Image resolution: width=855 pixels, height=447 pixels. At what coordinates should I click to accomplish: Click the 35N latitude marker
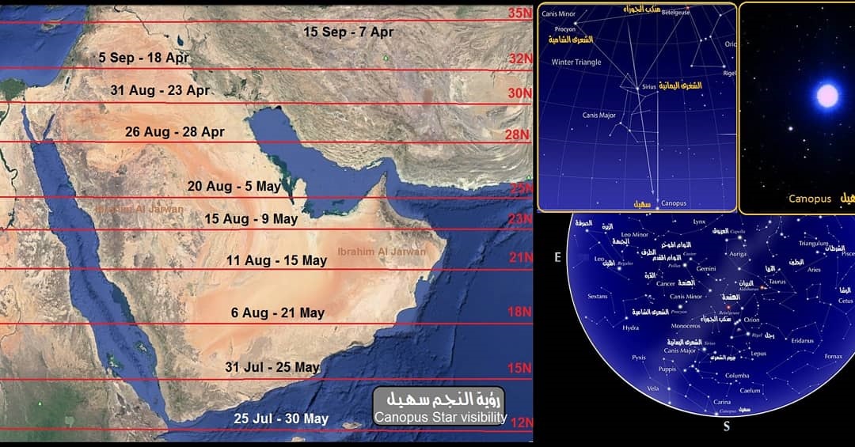click(x=519, y=13)
